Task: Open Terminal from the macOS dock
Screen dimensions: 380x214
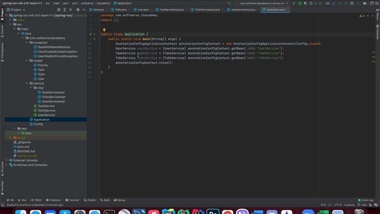Action: pyautogui.click(x=109, y=212)
